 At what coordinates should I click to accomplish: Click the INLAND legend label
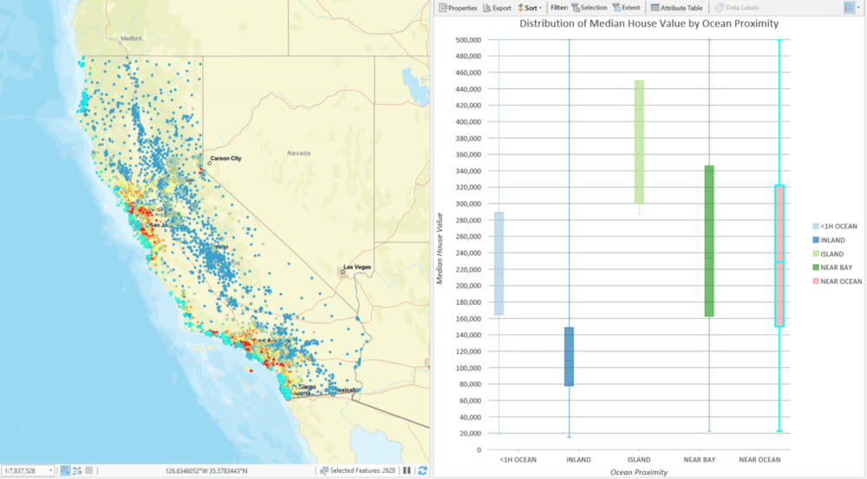pos(832,240)
